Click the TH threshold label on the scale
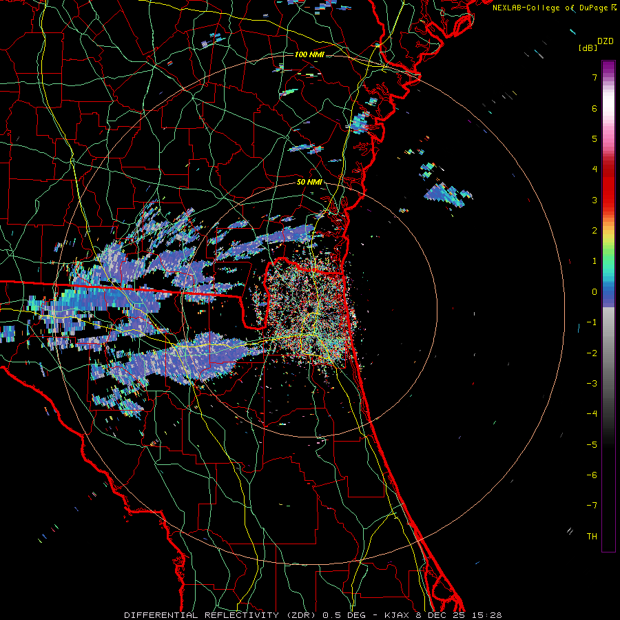 pyautogui.click(x=592, y=537)
